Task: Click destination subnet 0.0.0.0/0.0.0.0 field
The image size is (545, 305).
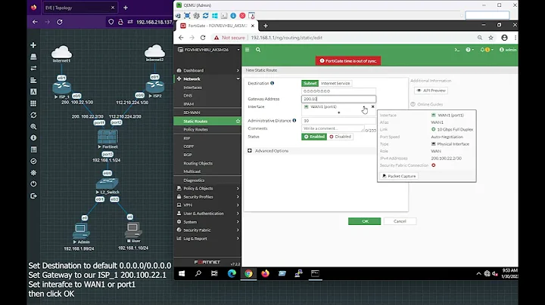Action: pos(338,91)
